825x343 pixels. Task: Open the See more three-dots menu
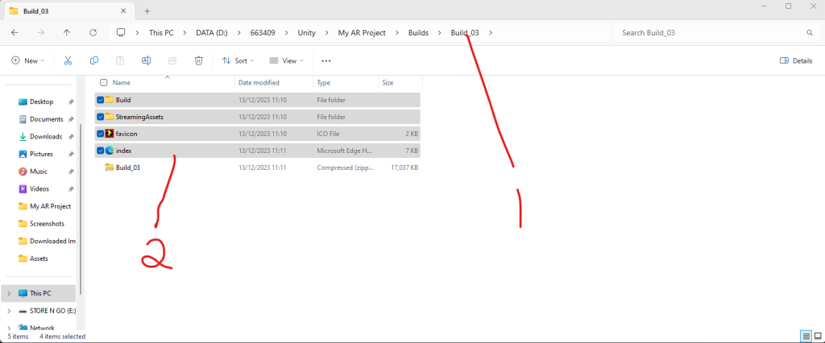[325, 60]
